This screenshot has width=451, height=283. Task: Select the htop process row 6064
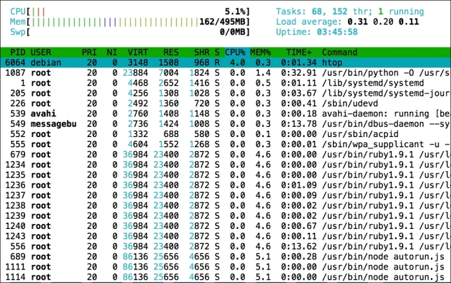[225, 62]
